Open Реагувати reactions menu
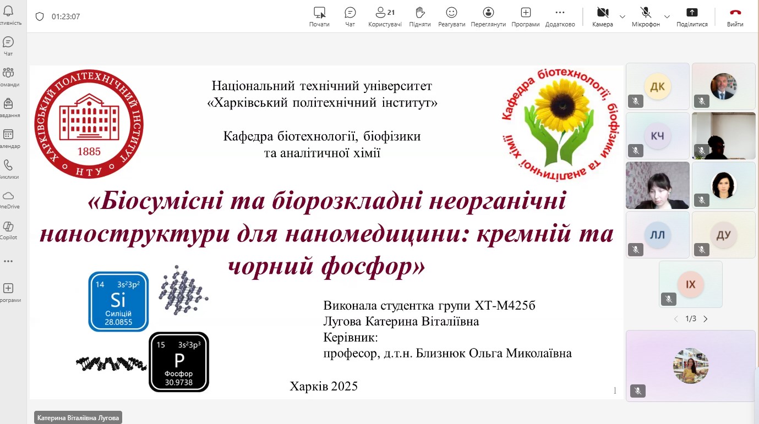Viewport: 759px width, 424px height. [x=451, y=16]
